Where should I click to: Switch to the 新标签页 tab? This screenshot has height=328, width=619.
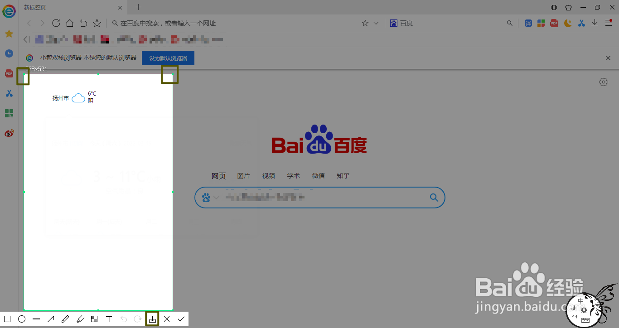(73, 7)
